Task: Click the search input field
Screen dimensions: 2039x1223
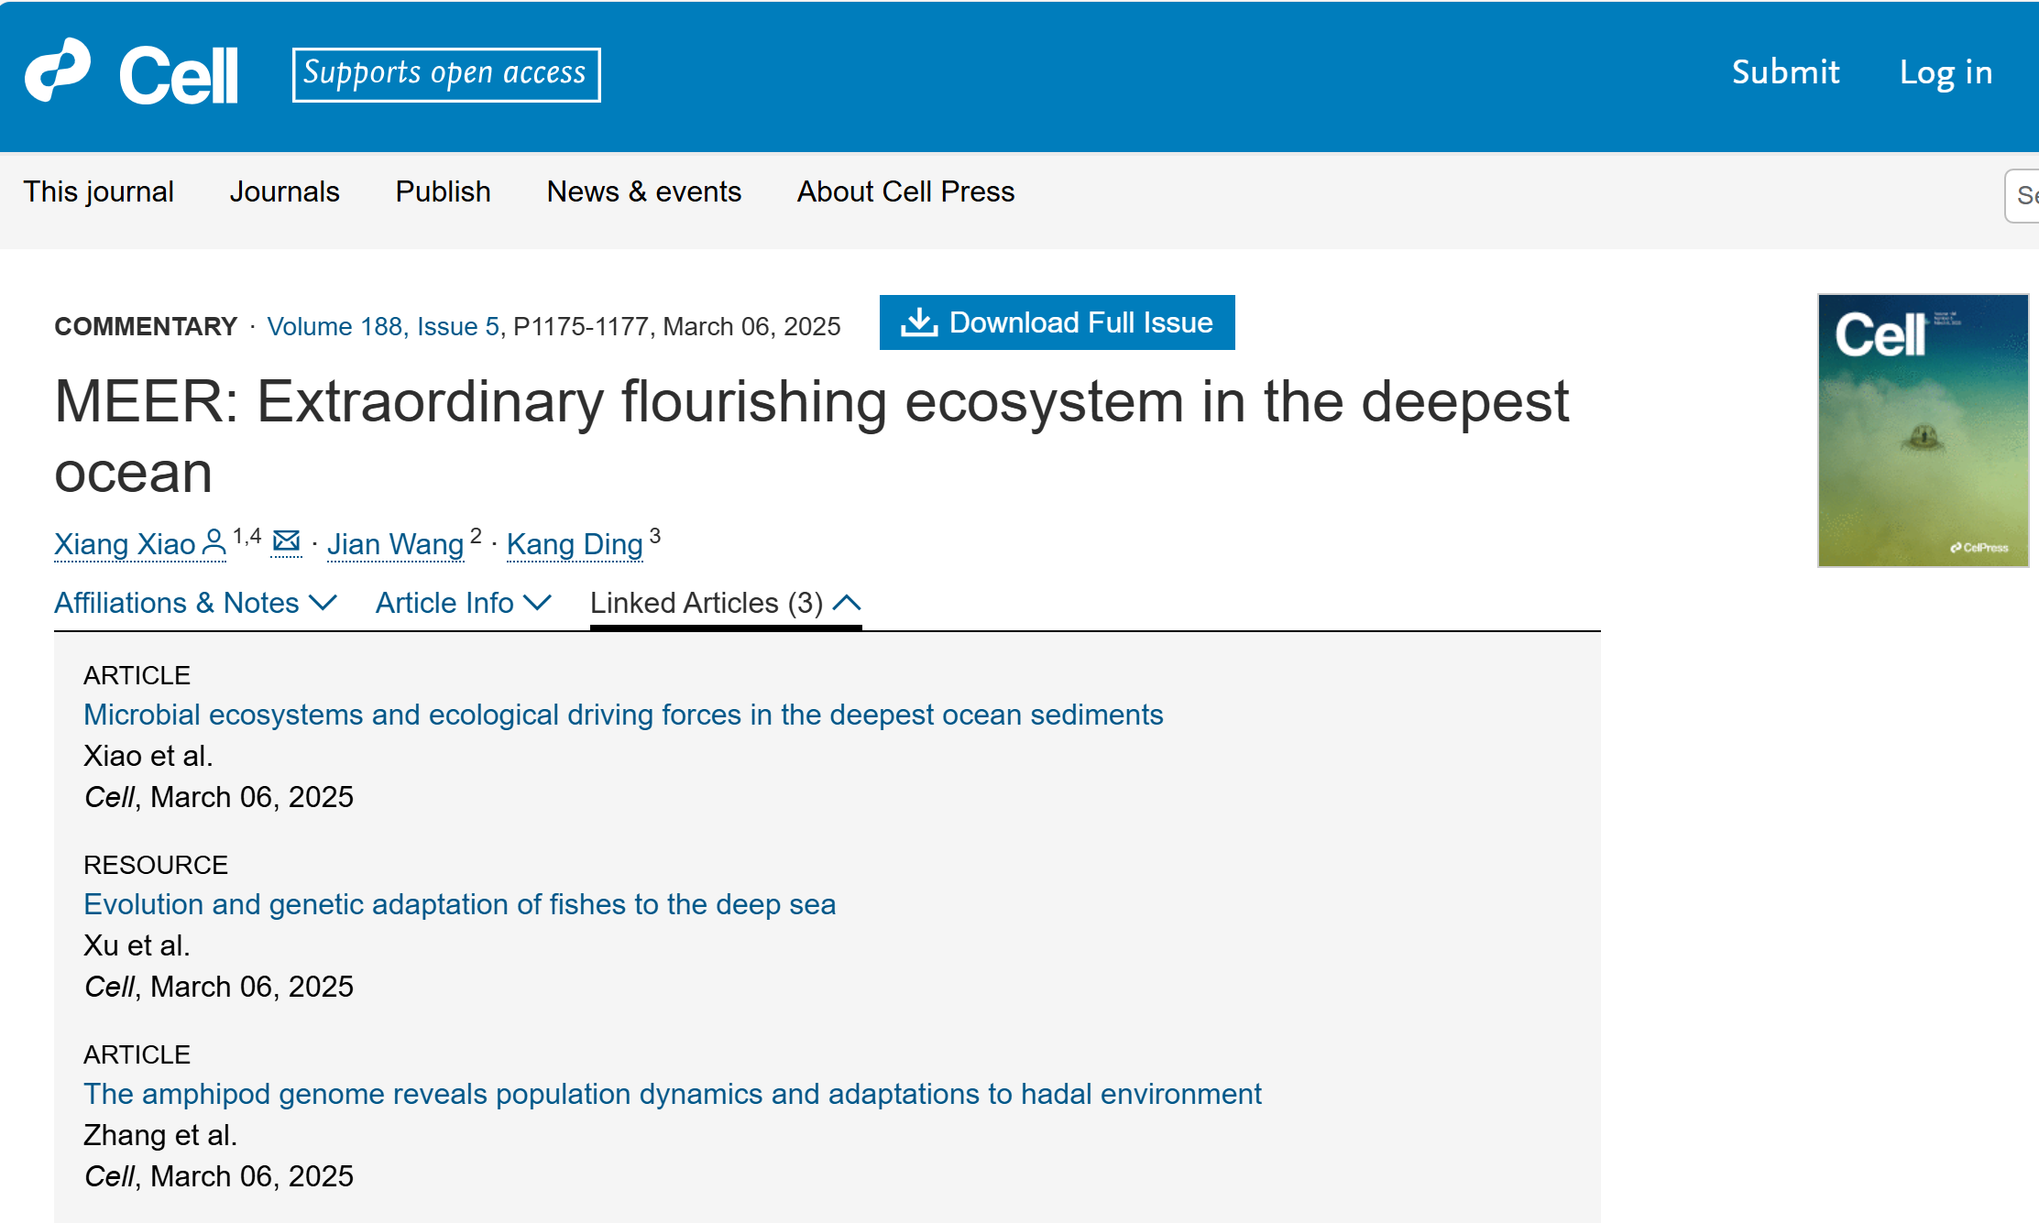Action: [x=2023, y=195]
